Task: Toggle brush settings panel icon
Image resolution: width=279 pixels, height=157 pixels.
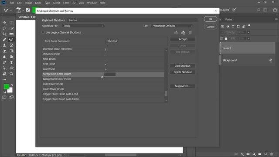Action: [x=28, y=10]
